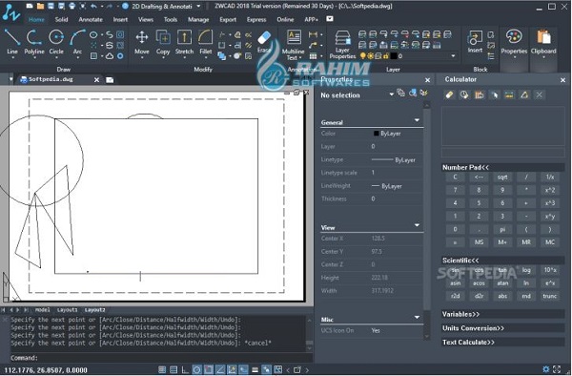
Task: Click the calculator expression input box
Action: (x=503, y=152)
